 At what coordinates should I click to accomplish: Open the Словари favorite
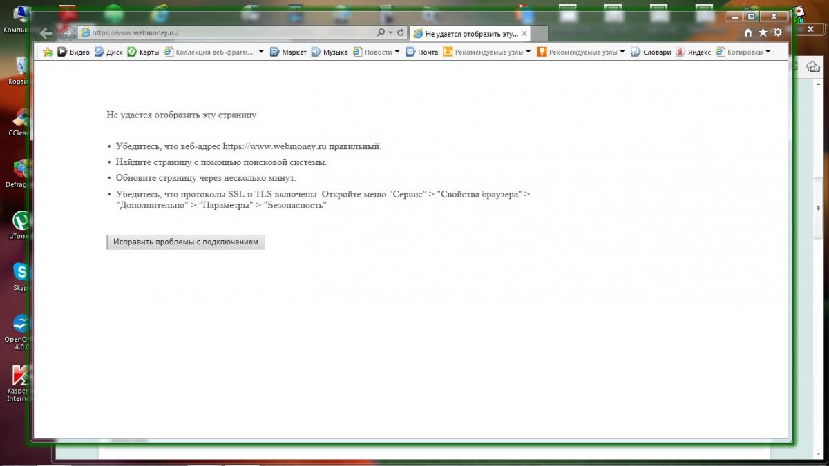tap(651, 52)
